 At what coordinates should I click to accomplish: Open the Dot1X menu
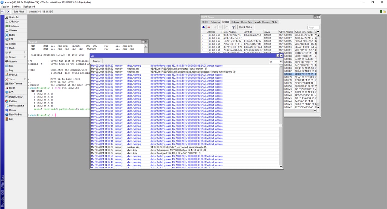pyautogui.click(x=12, y=88)
